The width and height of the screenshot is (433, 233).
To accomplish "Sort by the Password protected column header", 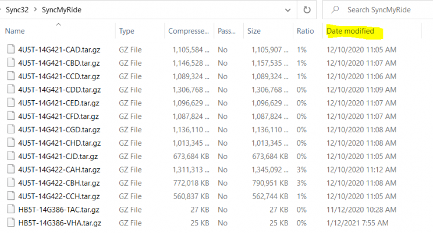I will click(x=226, y=31).
